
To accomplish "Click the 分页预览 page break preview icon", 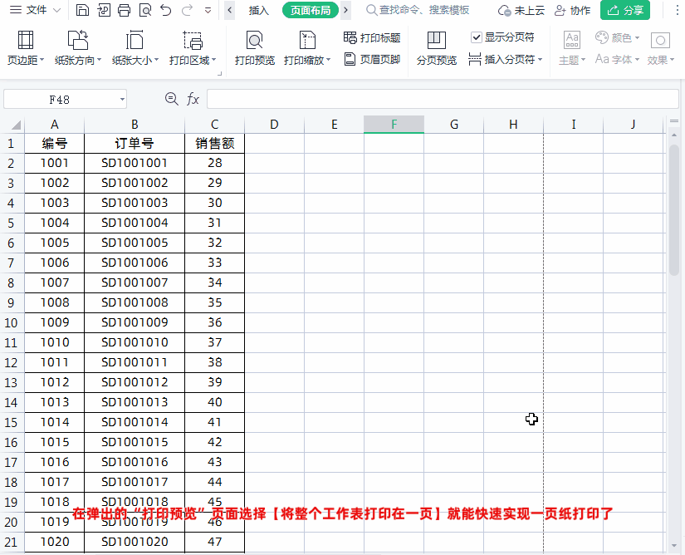I will click(437, 48).
